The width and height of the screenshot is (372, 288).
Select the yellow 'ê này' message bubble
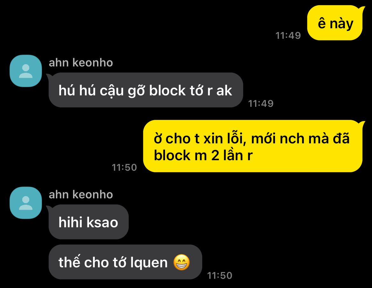tap(336, 23)
